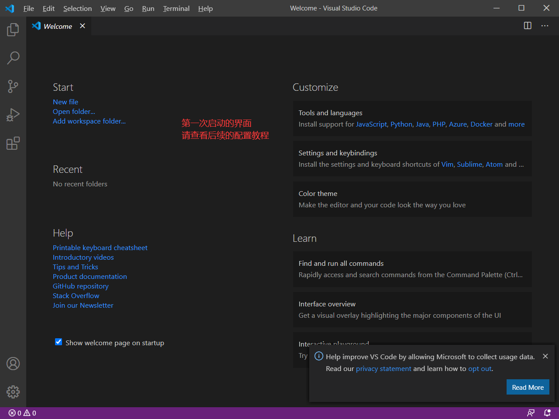
Task: Split the editor to the right
Action: coord(528,26)
